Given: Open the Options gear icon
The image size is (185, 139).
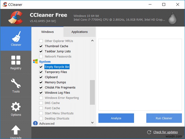Looking at the screenshot, I should click(x=16, y=107).
